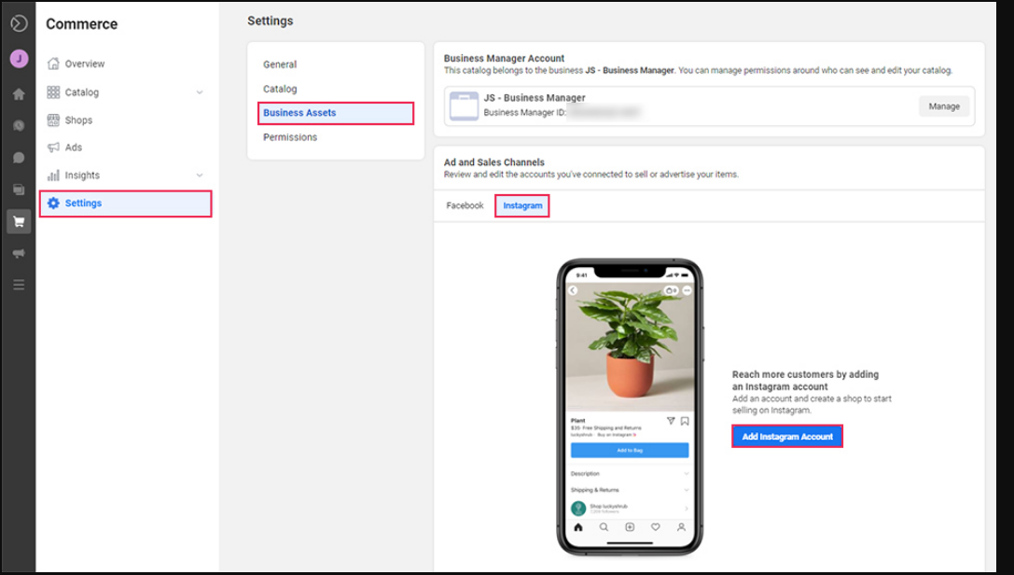Click the Add Instagram Account button
This screenshot has height=575, width=1014.
click(x=787, y=436)
